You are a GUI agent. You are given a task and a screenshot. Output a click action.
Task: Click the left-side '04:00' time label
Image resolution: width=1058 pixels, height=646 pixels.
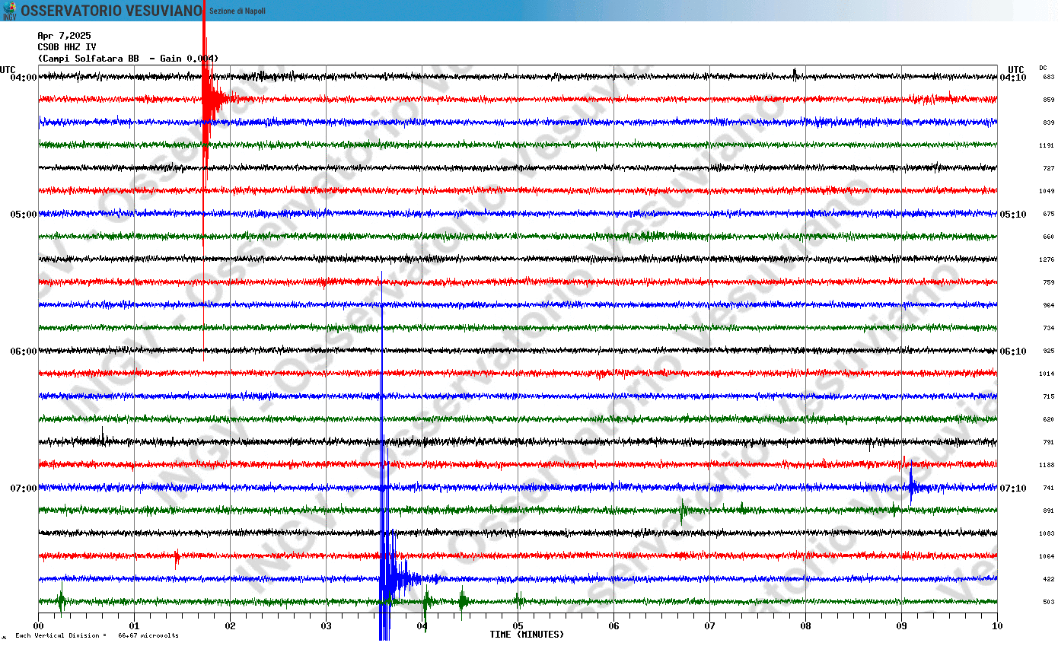pos(24,77)
